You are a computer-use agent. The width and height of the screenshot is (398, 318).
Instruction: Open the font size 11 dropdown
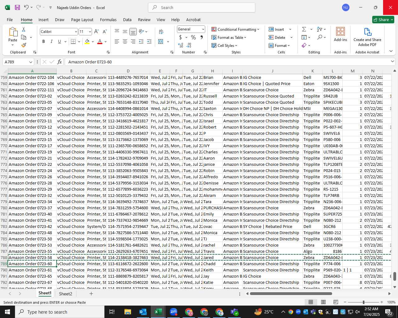click(90, 32)
